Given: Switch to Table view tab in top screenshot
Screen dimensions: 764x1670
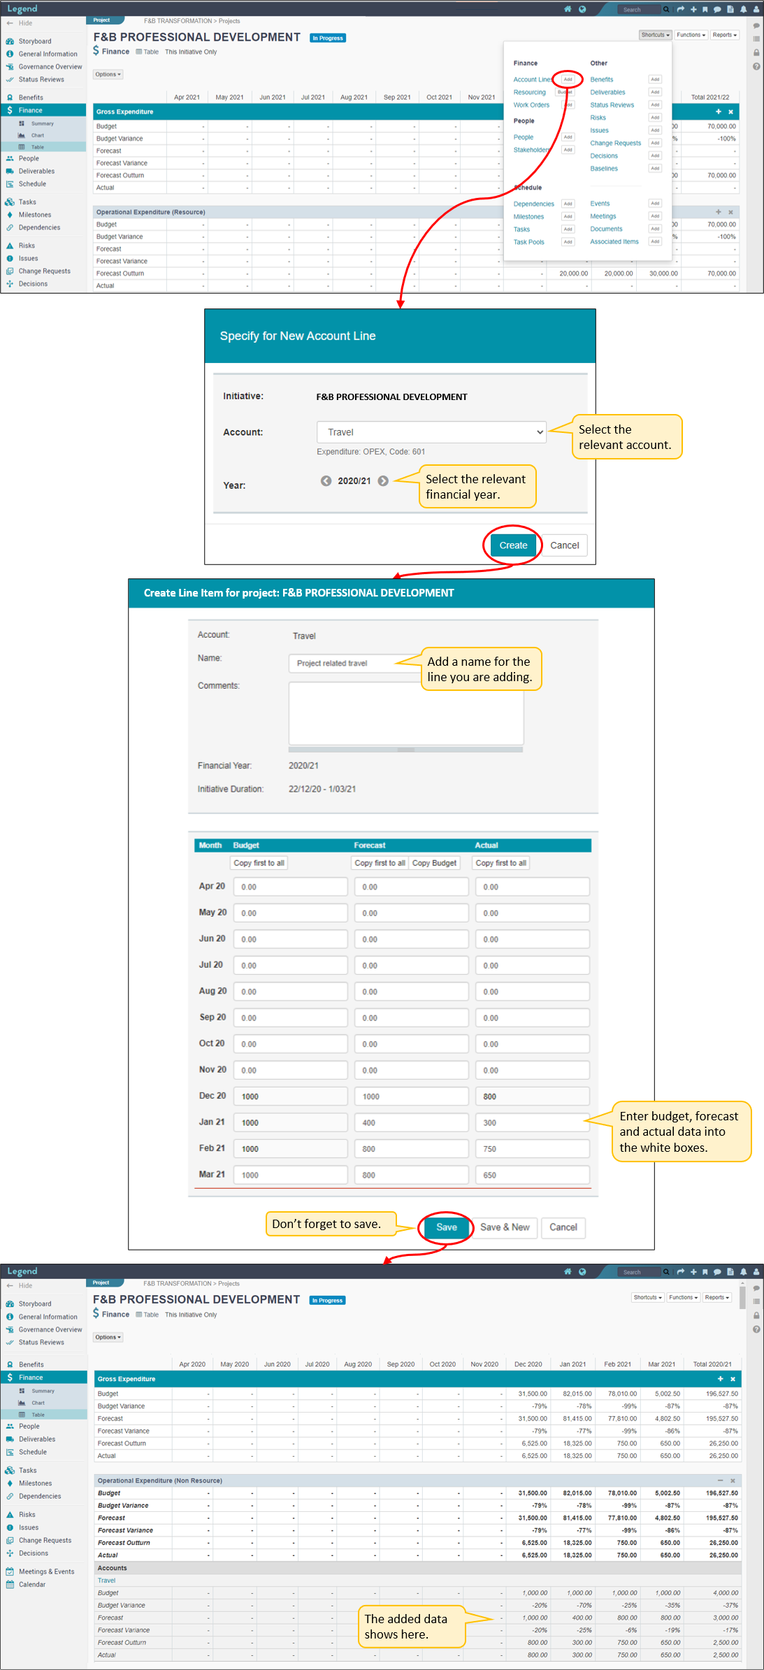Looking at the screenshot, I should click(x=147, y=52).
